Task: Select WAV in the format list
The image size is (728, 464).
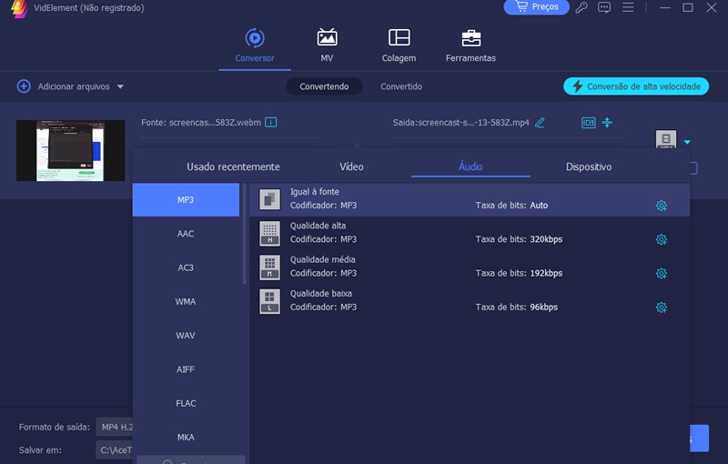Action: [x=186, y=335]
